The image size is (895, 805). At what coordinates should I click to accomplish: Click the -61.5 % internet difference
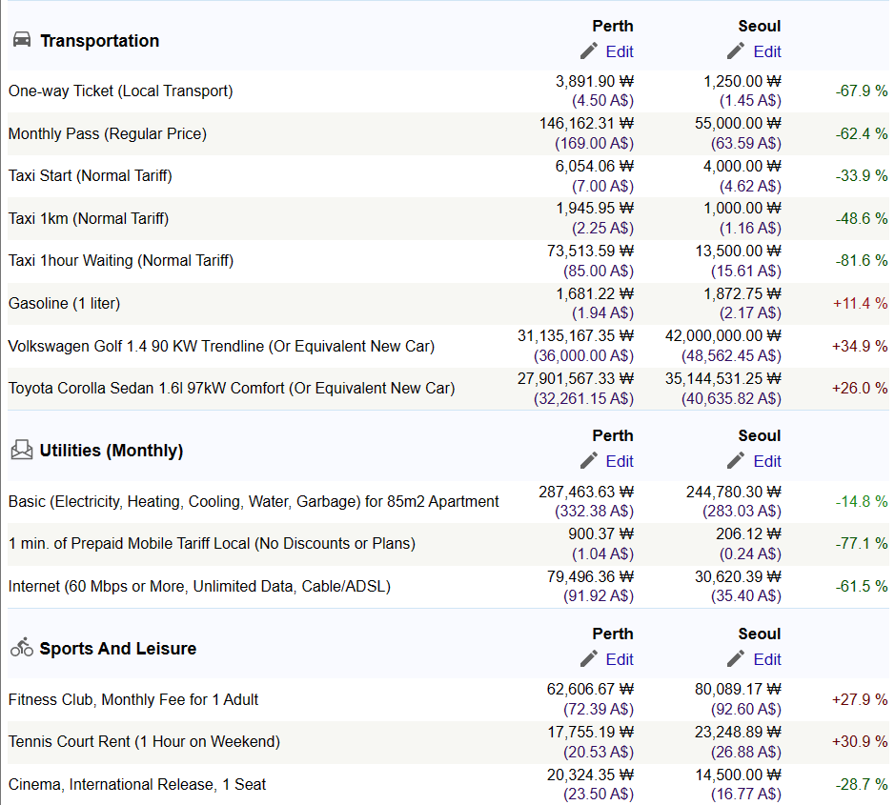click(862, 587)
